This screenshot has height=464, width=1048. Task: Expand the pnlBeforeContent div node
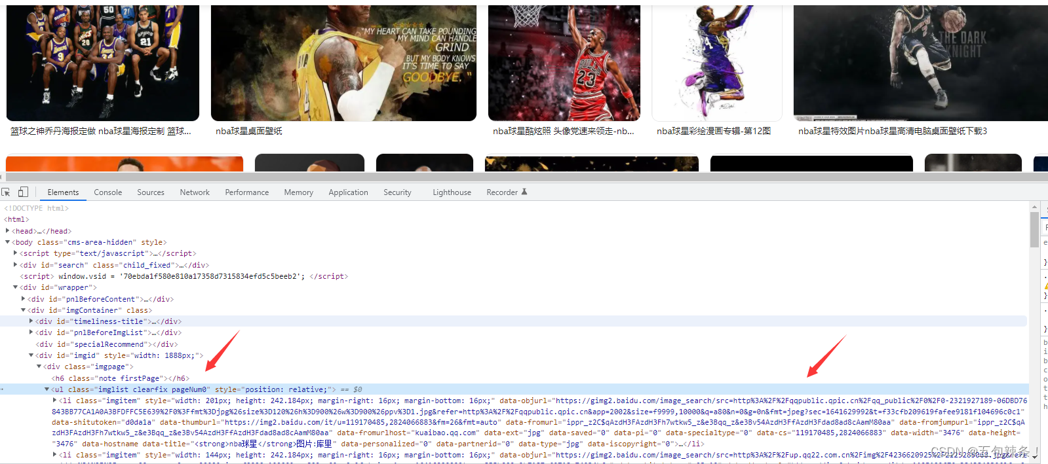point(23,299)
